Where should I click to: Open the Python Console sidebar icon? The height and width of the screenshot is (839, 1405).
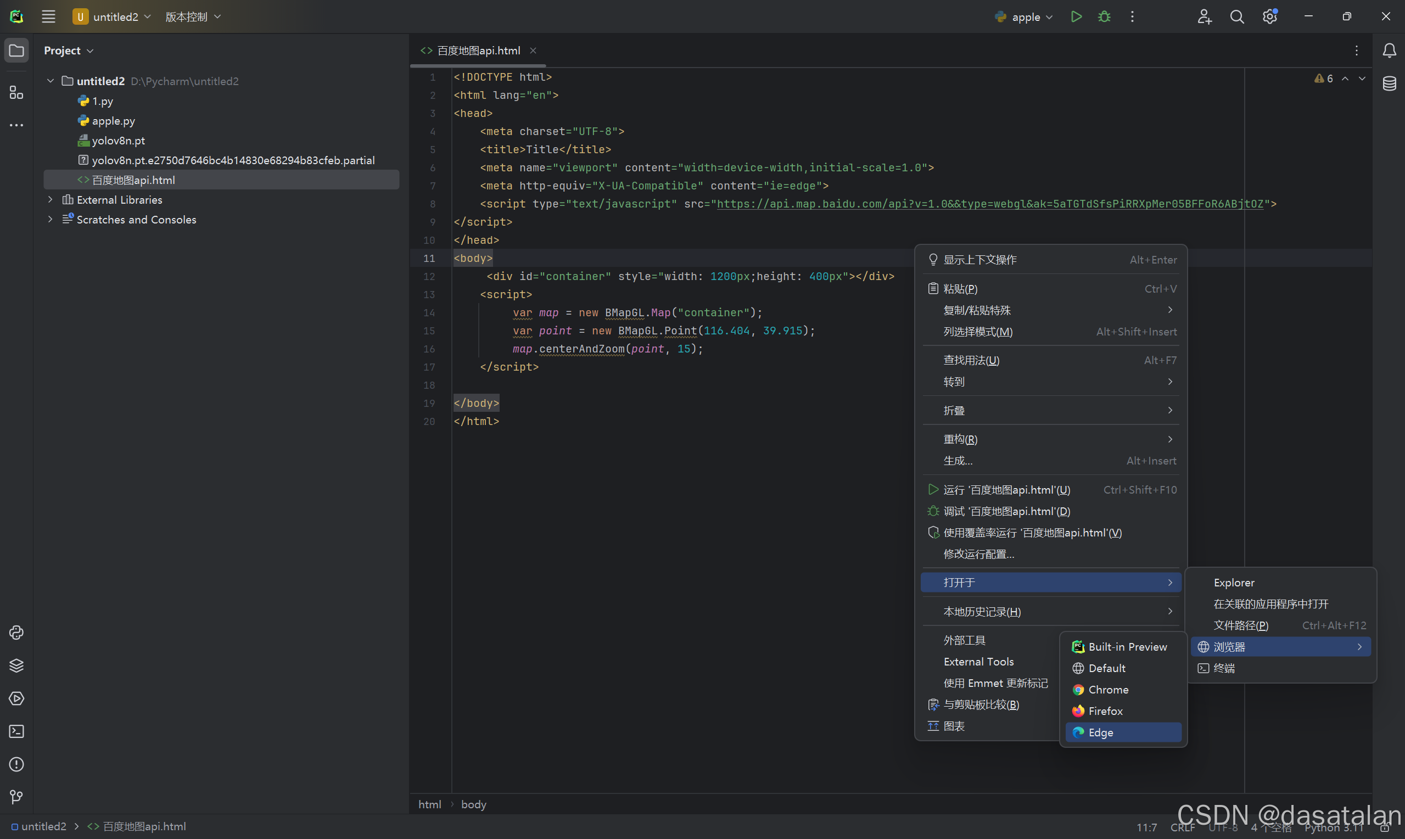coord(16,632)
